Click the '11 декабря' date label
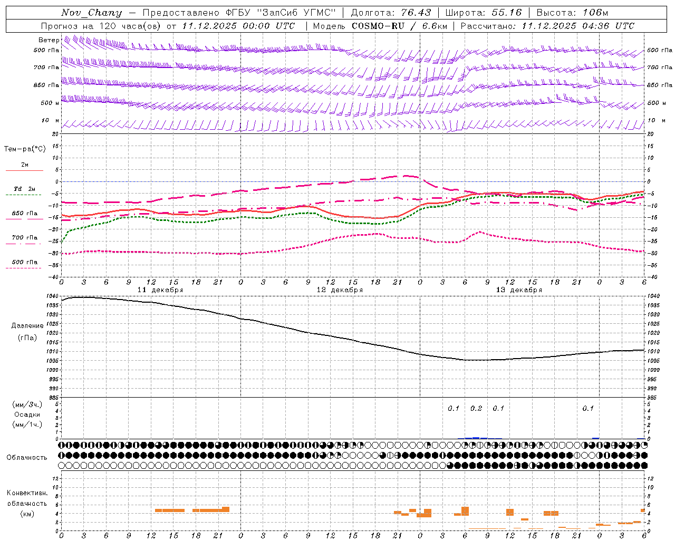This screenshot has height=540, width=675. [160, 290]
